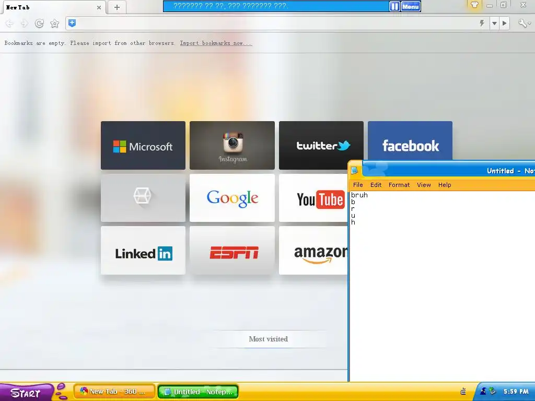Screen dimensions: 535x401
Task: Switch to New Tab - 360 taskbar button
Action: [114, 392]
